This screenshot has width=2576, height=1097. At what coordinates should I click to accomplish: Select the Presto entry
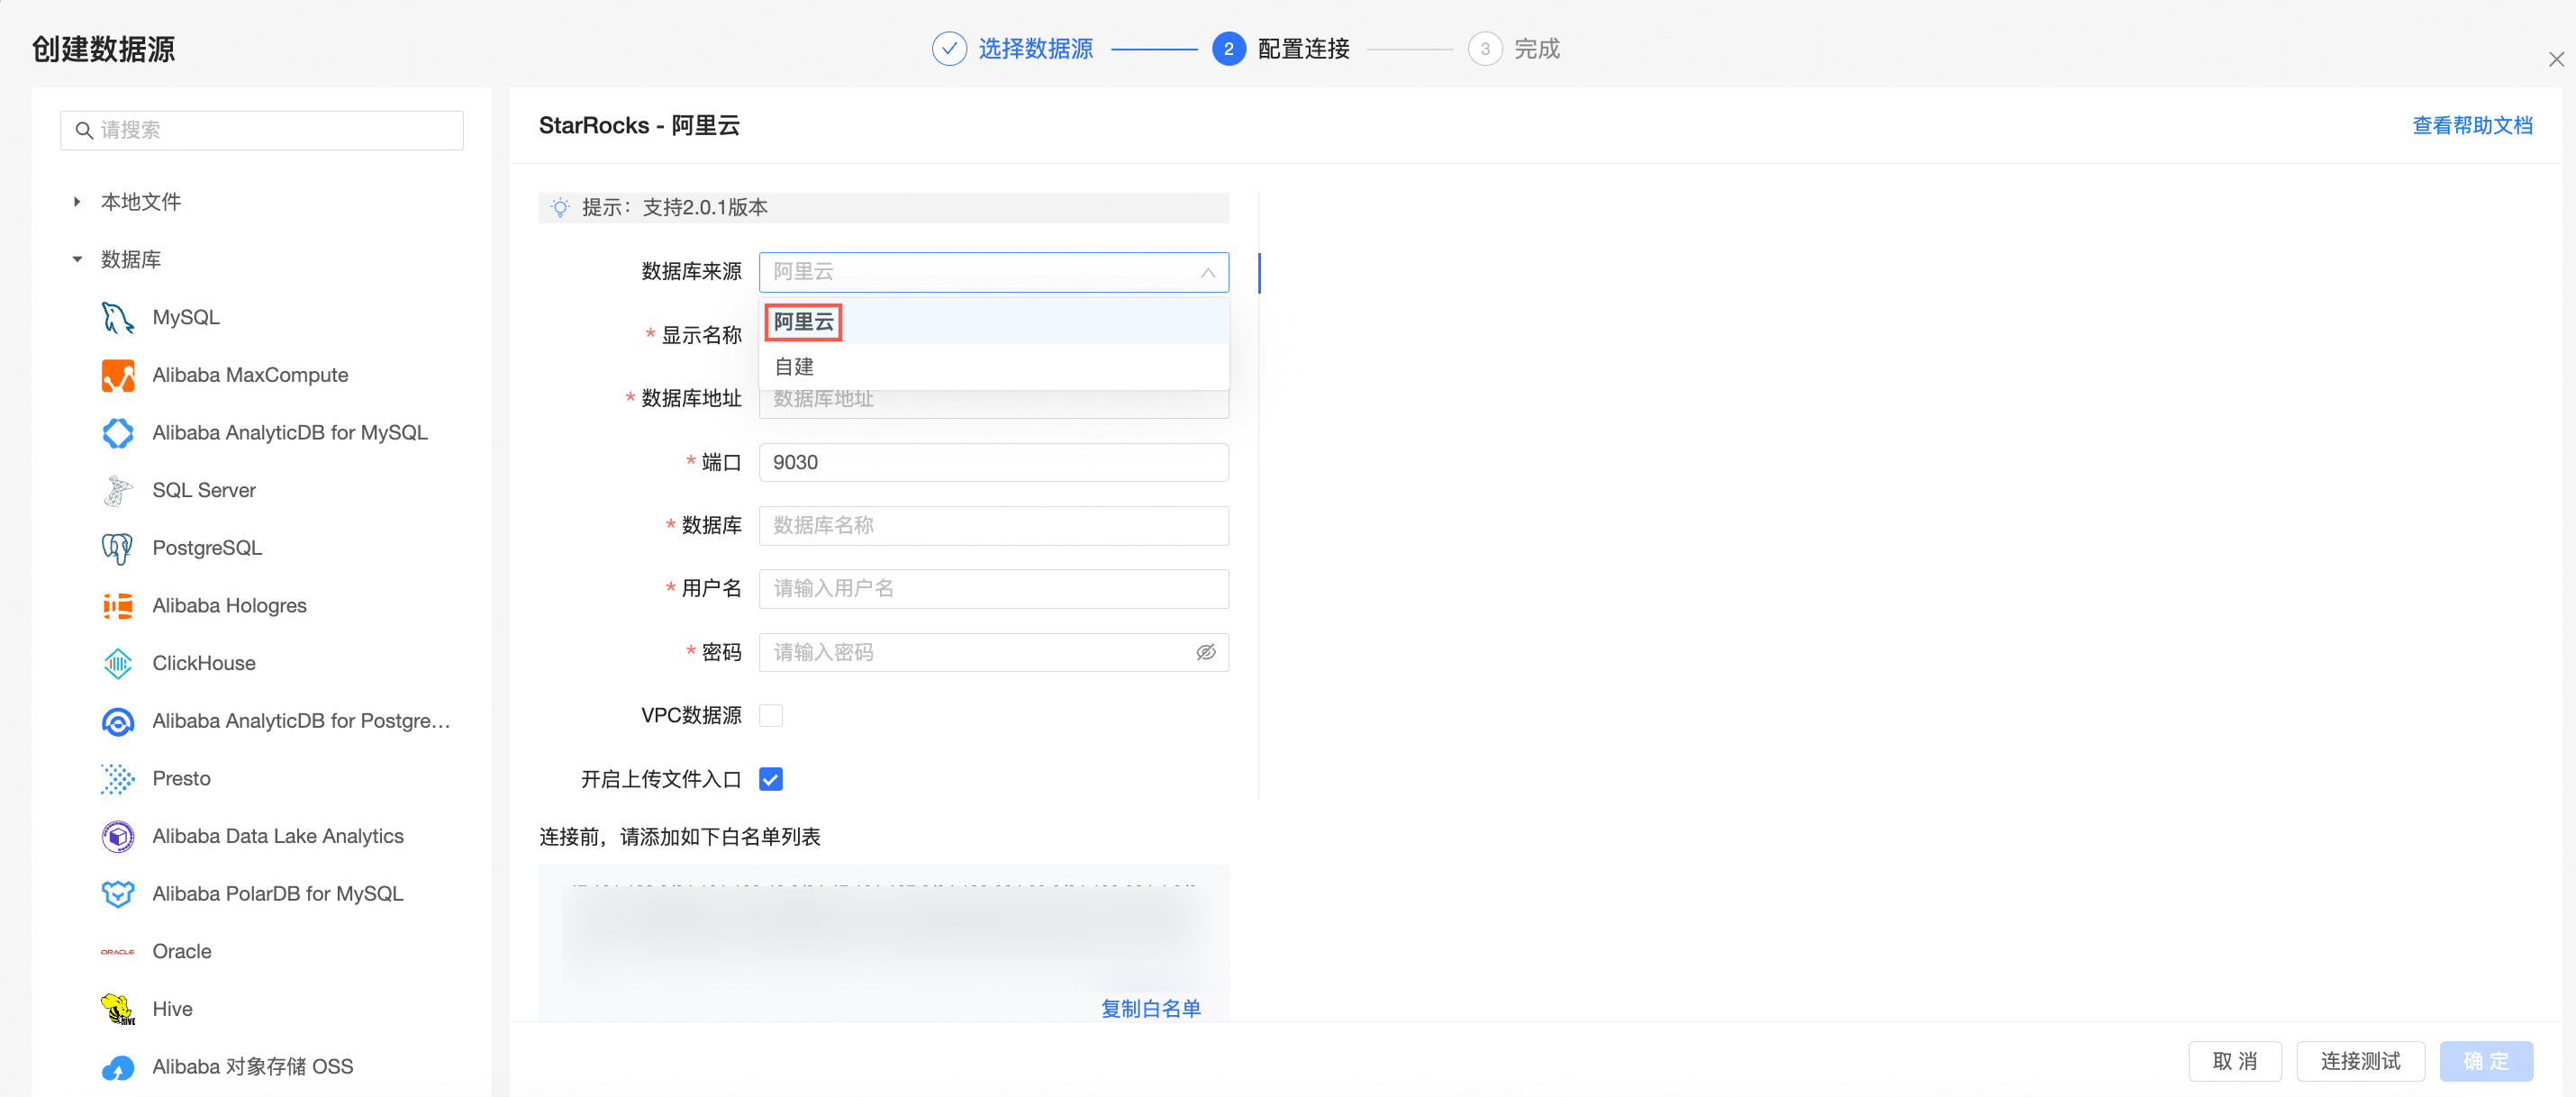coord(181,779)
